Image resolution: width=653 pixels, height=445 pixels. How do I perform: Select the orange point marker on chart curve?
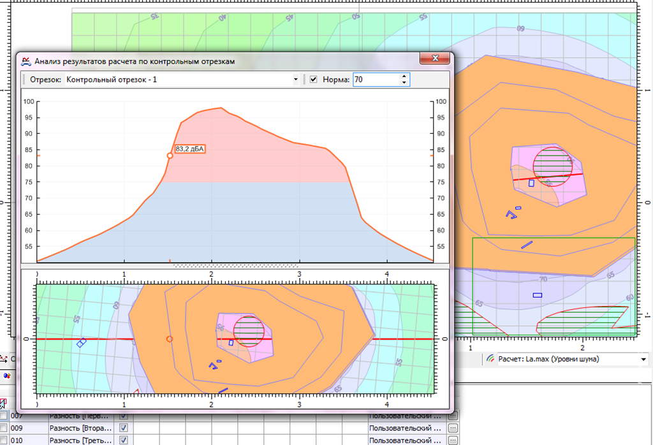point(170,156)
